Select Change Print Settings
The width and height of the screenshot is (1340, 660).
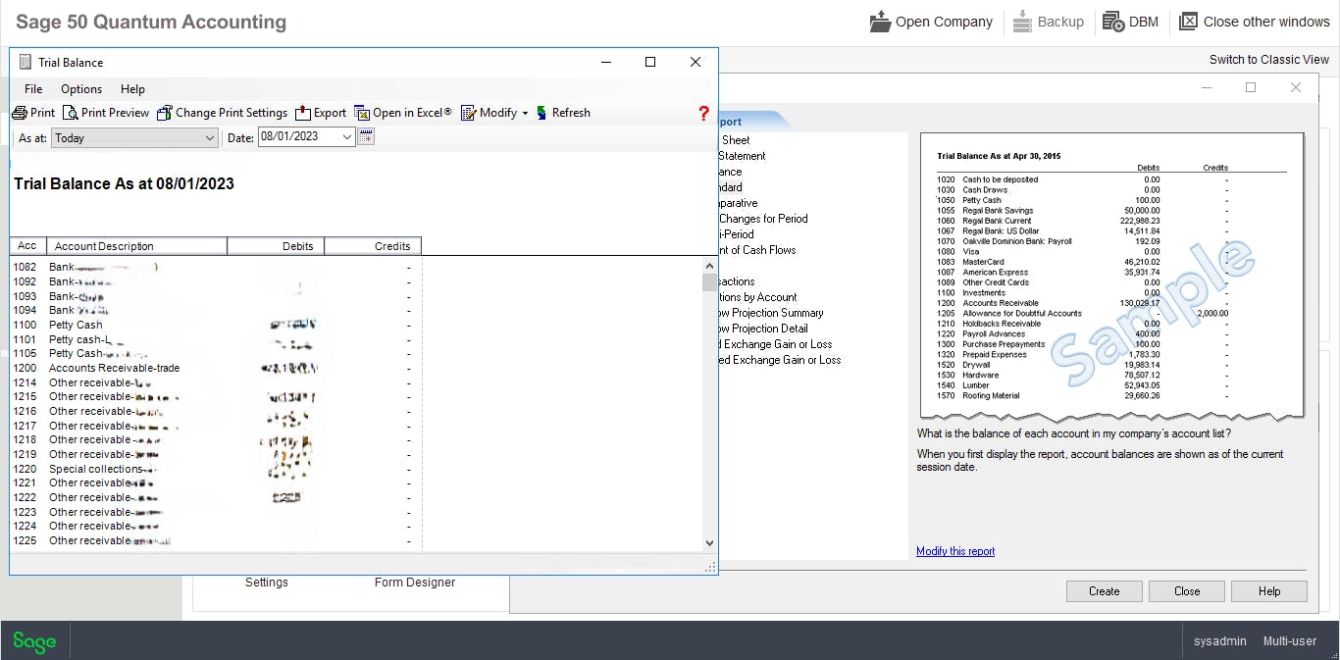click(222, 112)
